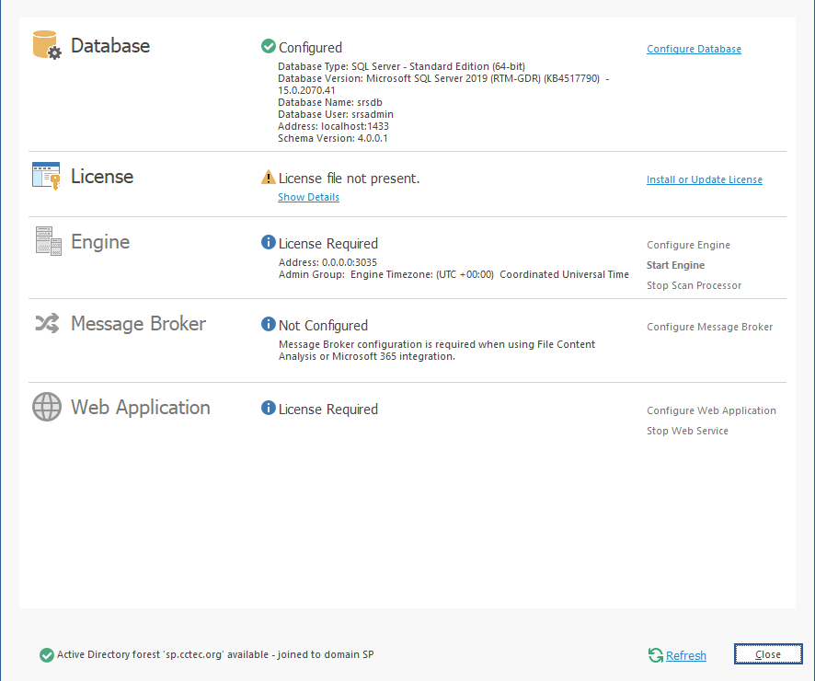Show Details for the license status
Image resolution: width=815 pixels, height=681 pixels.
coord(308,197)
